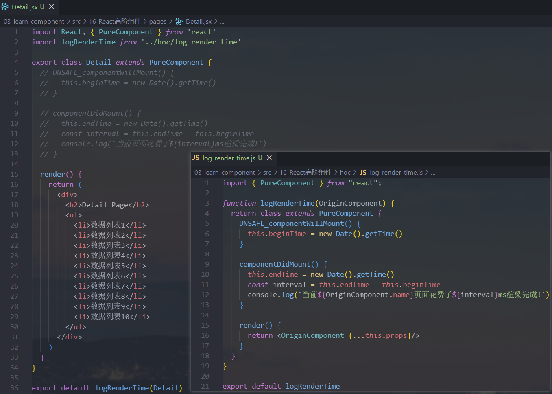Click 'render()' method in Detail.jsx
Viewport: 552px width, 394px height.
(x=57, y=174)
